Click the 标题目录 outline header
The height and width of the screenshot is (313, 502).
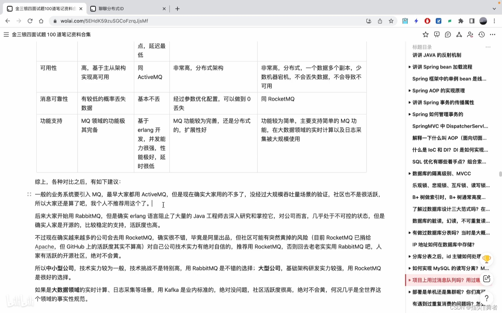click(x=422, y=47)
